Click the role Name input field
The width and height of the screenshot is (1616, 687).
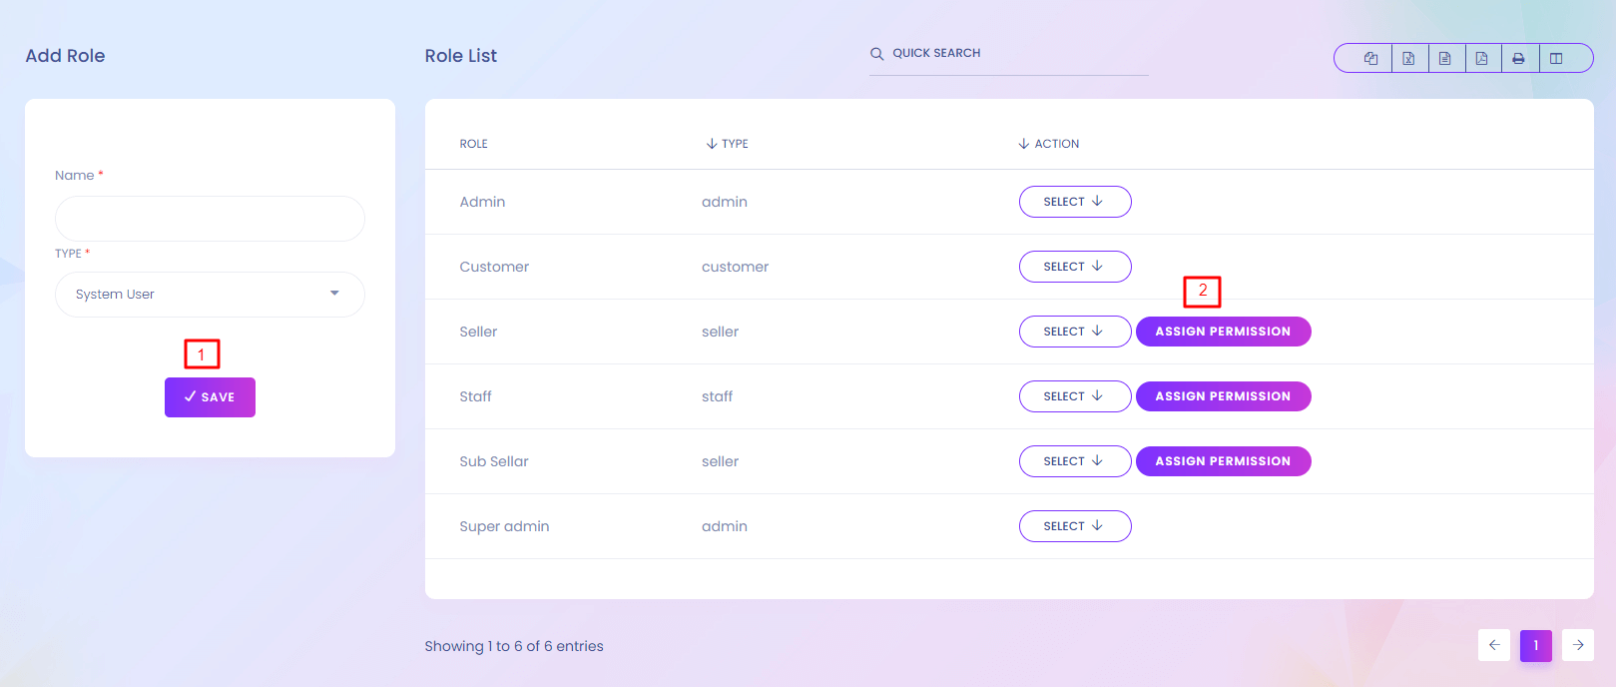pyautogui.click(x=210, y=219)
